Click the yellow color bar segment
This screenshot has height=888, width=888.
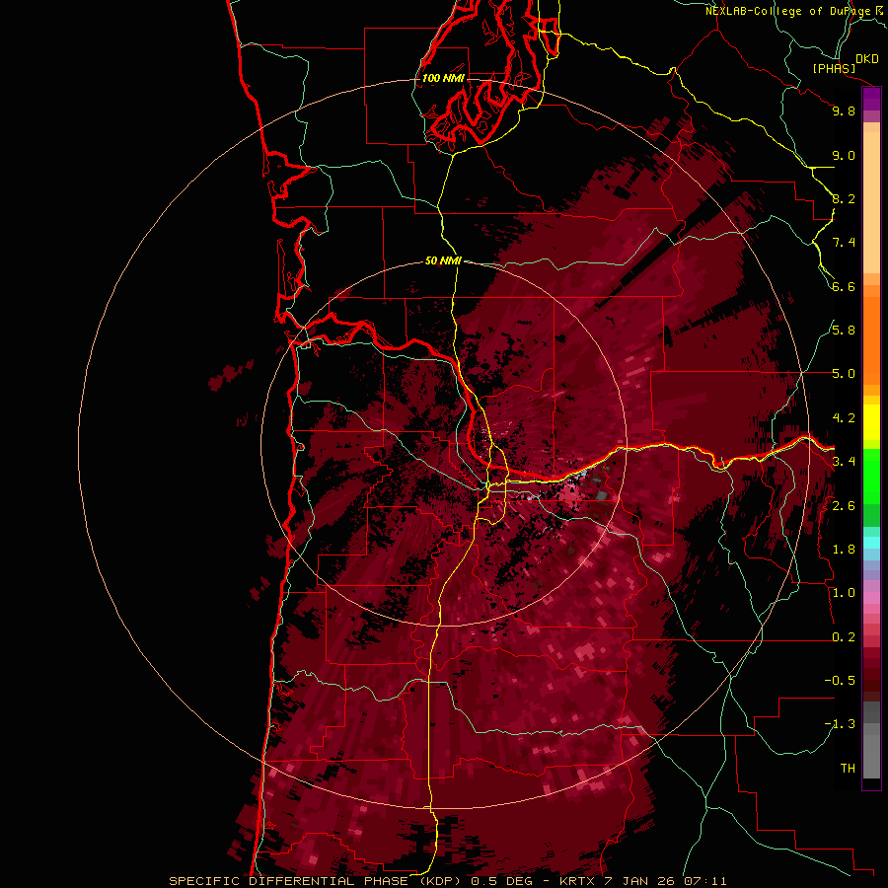871,422
